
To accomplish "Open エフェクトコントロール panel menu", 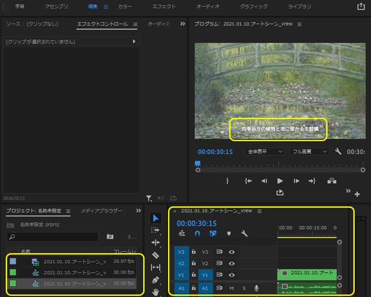I will click(135, 24).
